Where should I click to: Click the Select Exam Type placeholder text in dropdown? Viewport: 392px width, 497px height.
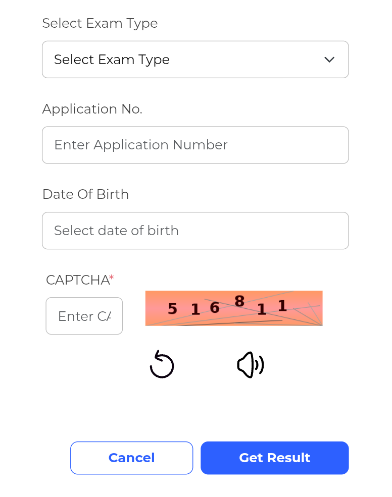[112, 60]
